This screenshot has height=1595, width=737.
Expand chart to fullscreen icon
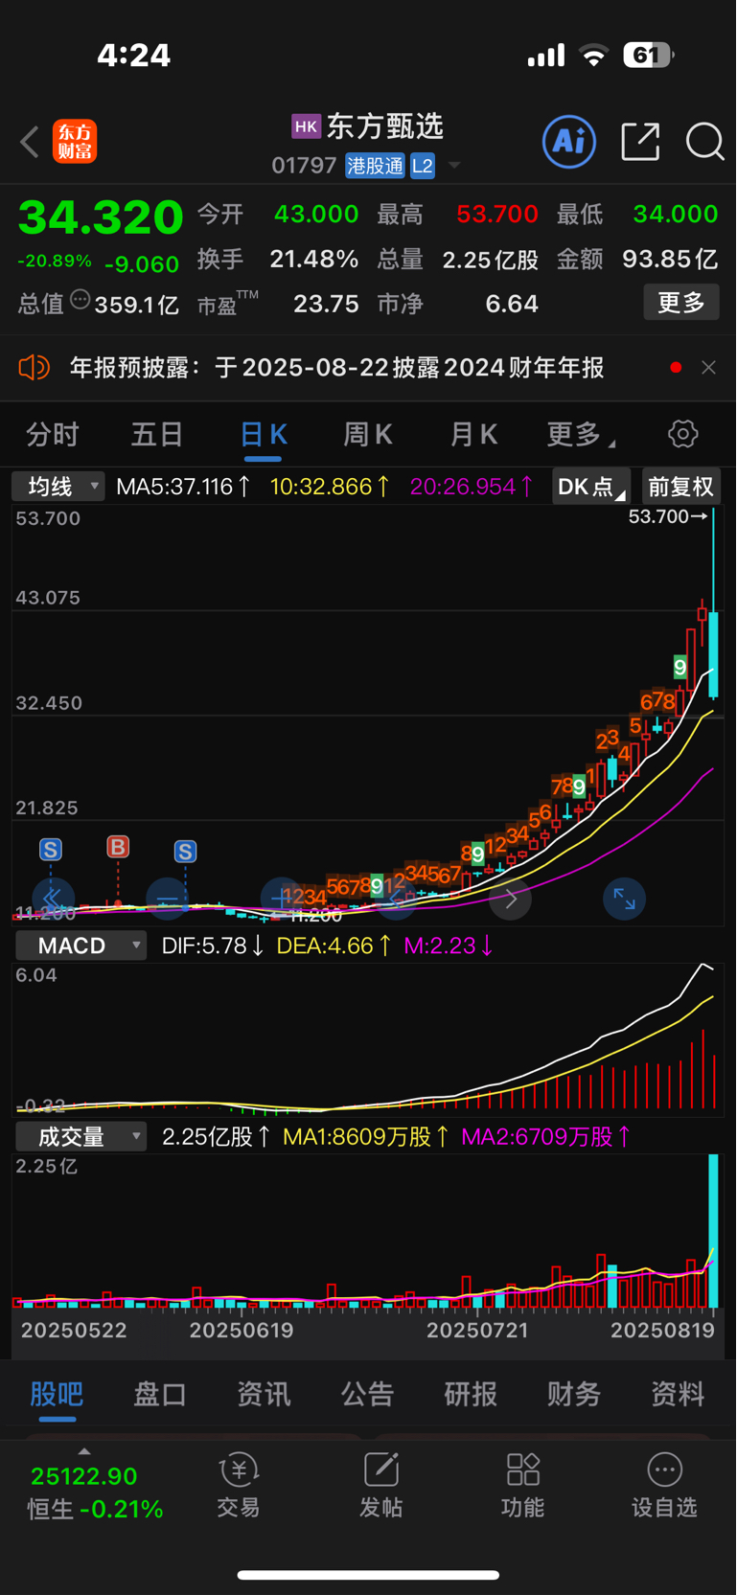(x=624, y=899)
